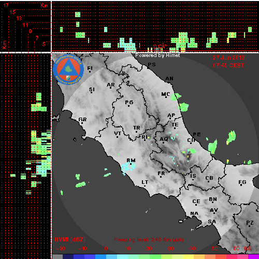
Task: Click the PZ city label
Action: (250, 223)
